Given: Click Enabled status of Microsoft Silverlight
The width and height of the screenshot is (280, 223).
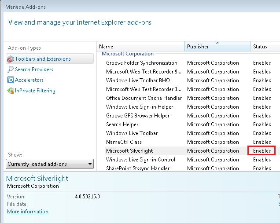Looking at the screenshot, I should pos(262,151).
